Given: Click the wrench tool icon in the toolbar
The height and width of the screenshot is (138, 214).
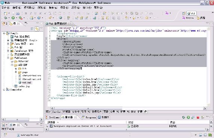Looking at the screenshot, I should tap(50, 18).
